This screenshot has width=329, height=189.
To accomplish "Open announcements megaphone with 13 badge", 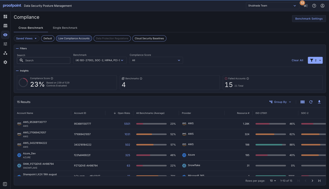I will pos(306,6).
